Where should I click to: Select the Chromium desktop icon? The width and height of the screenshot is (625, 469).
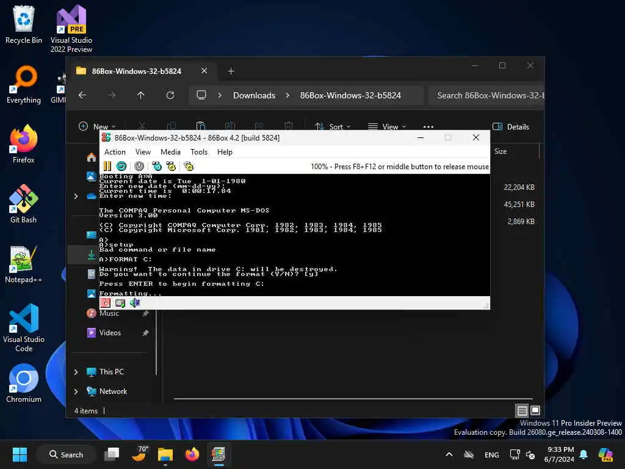pyautogui.click(x=24, y=384)
